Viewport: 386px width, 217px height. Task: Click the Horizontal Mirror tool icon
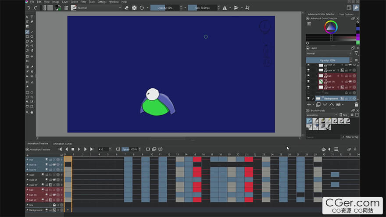(225, 8)
